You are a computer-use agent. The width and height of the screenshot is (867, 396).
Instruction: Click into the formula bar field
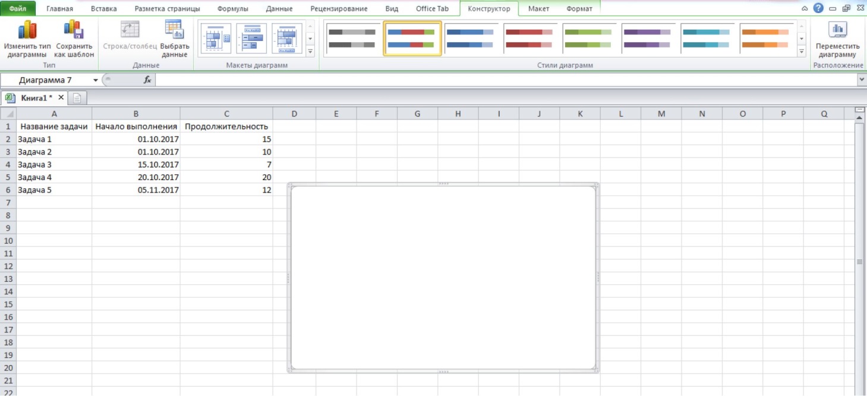[x=506, y=80]
